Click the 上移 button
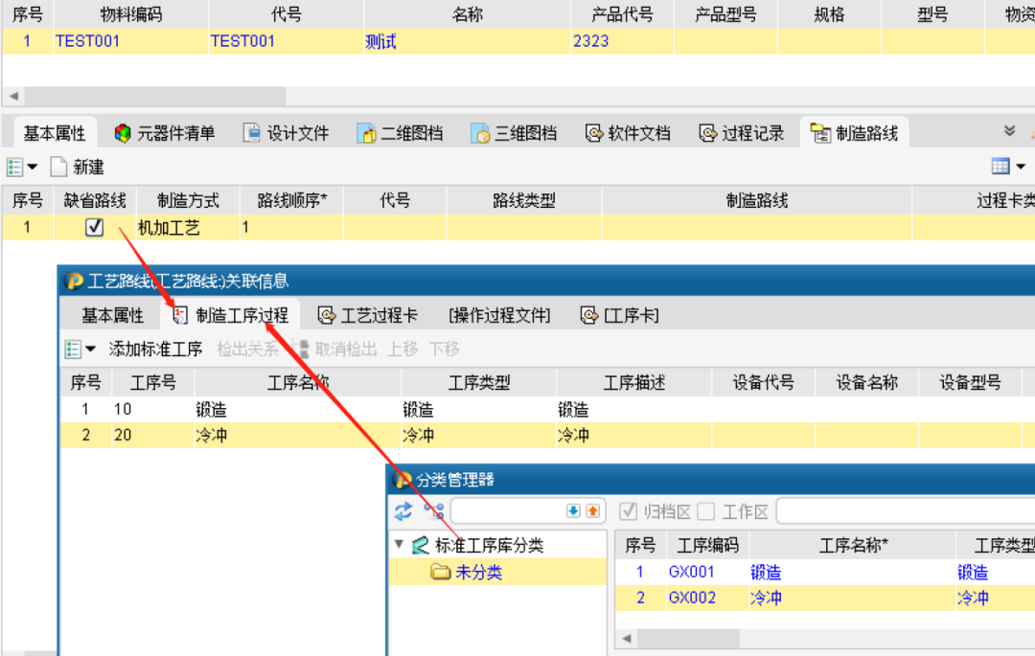 [402, 349]
